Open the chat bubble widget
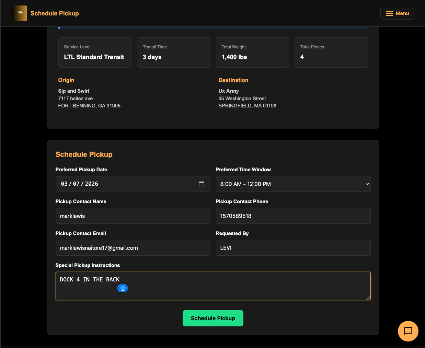The width and height of the screenshot is (425, 348). pos(408,331)
